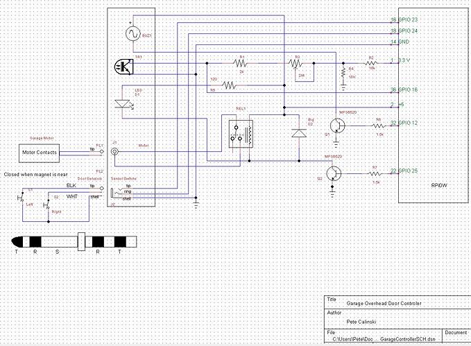Select resistor R1 with the 2k value
Image resolution: width=471 pixels, height=346 pixels.
[240, 63]
